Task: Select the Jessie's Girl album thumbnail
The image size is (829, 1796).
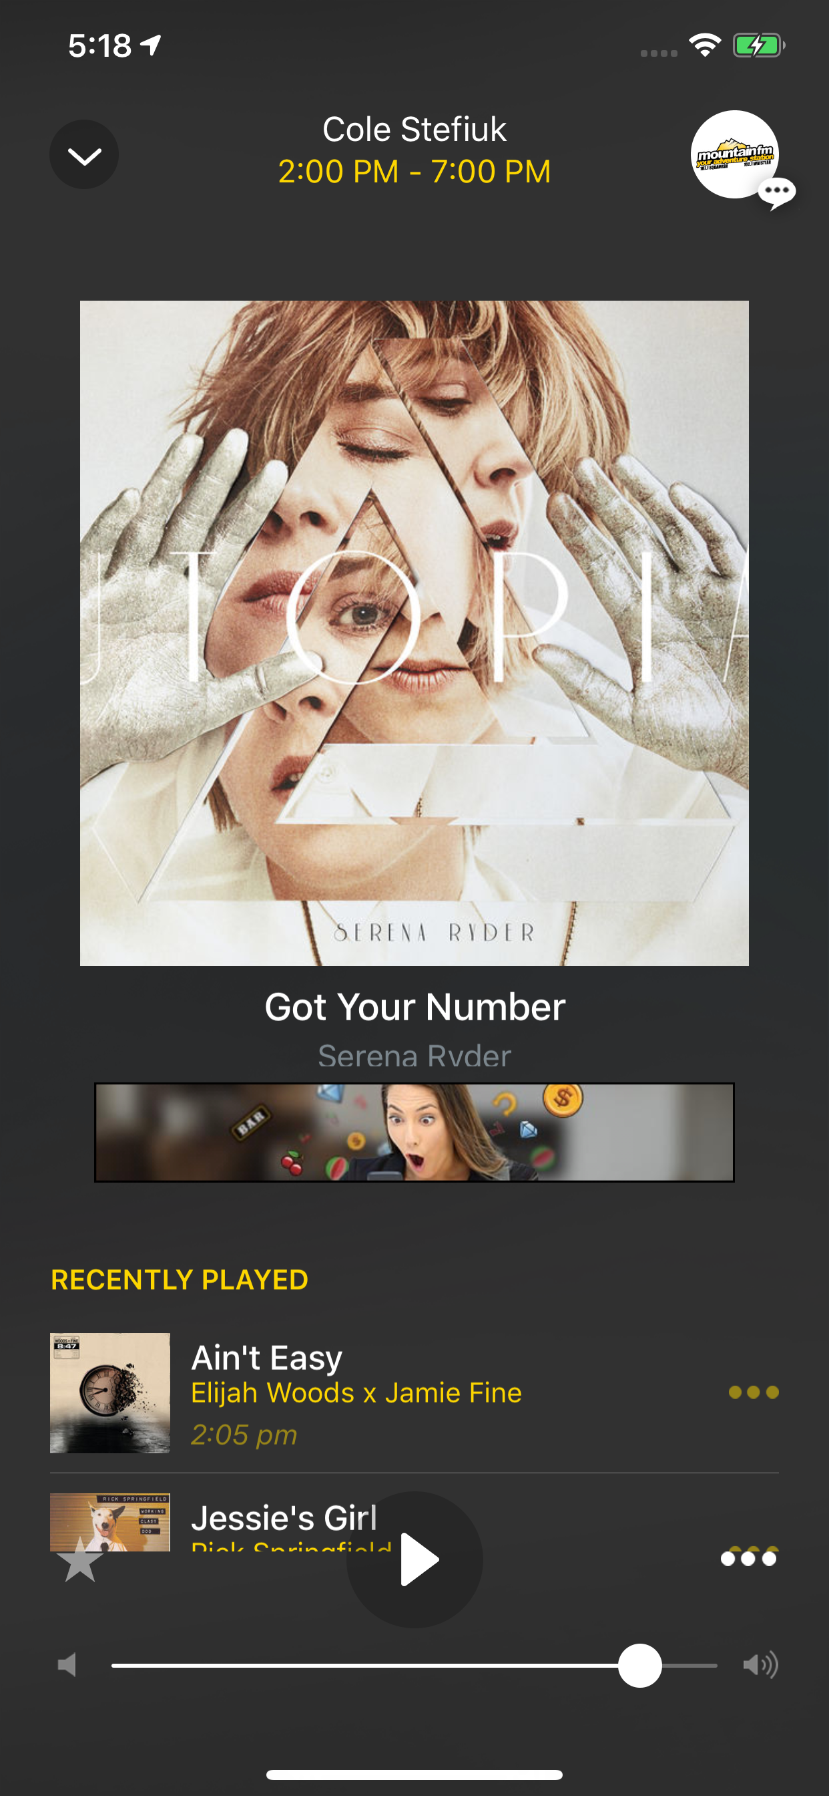Action: [x=110, y=1522]
